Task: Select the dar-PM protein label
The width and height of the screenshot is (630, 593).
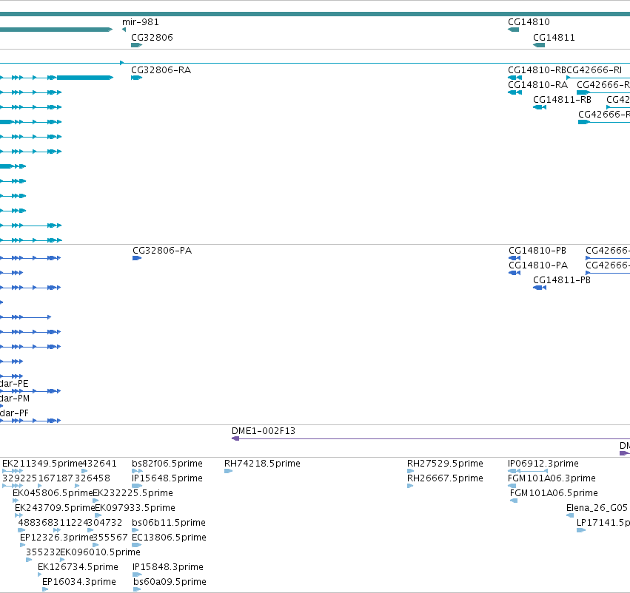Action: point(15,399)
